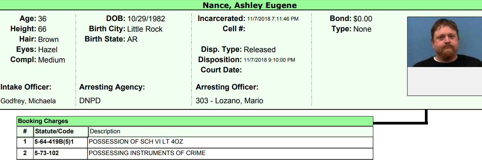Click the intake officer name Godfrey, Michaela

click(28, 101)
